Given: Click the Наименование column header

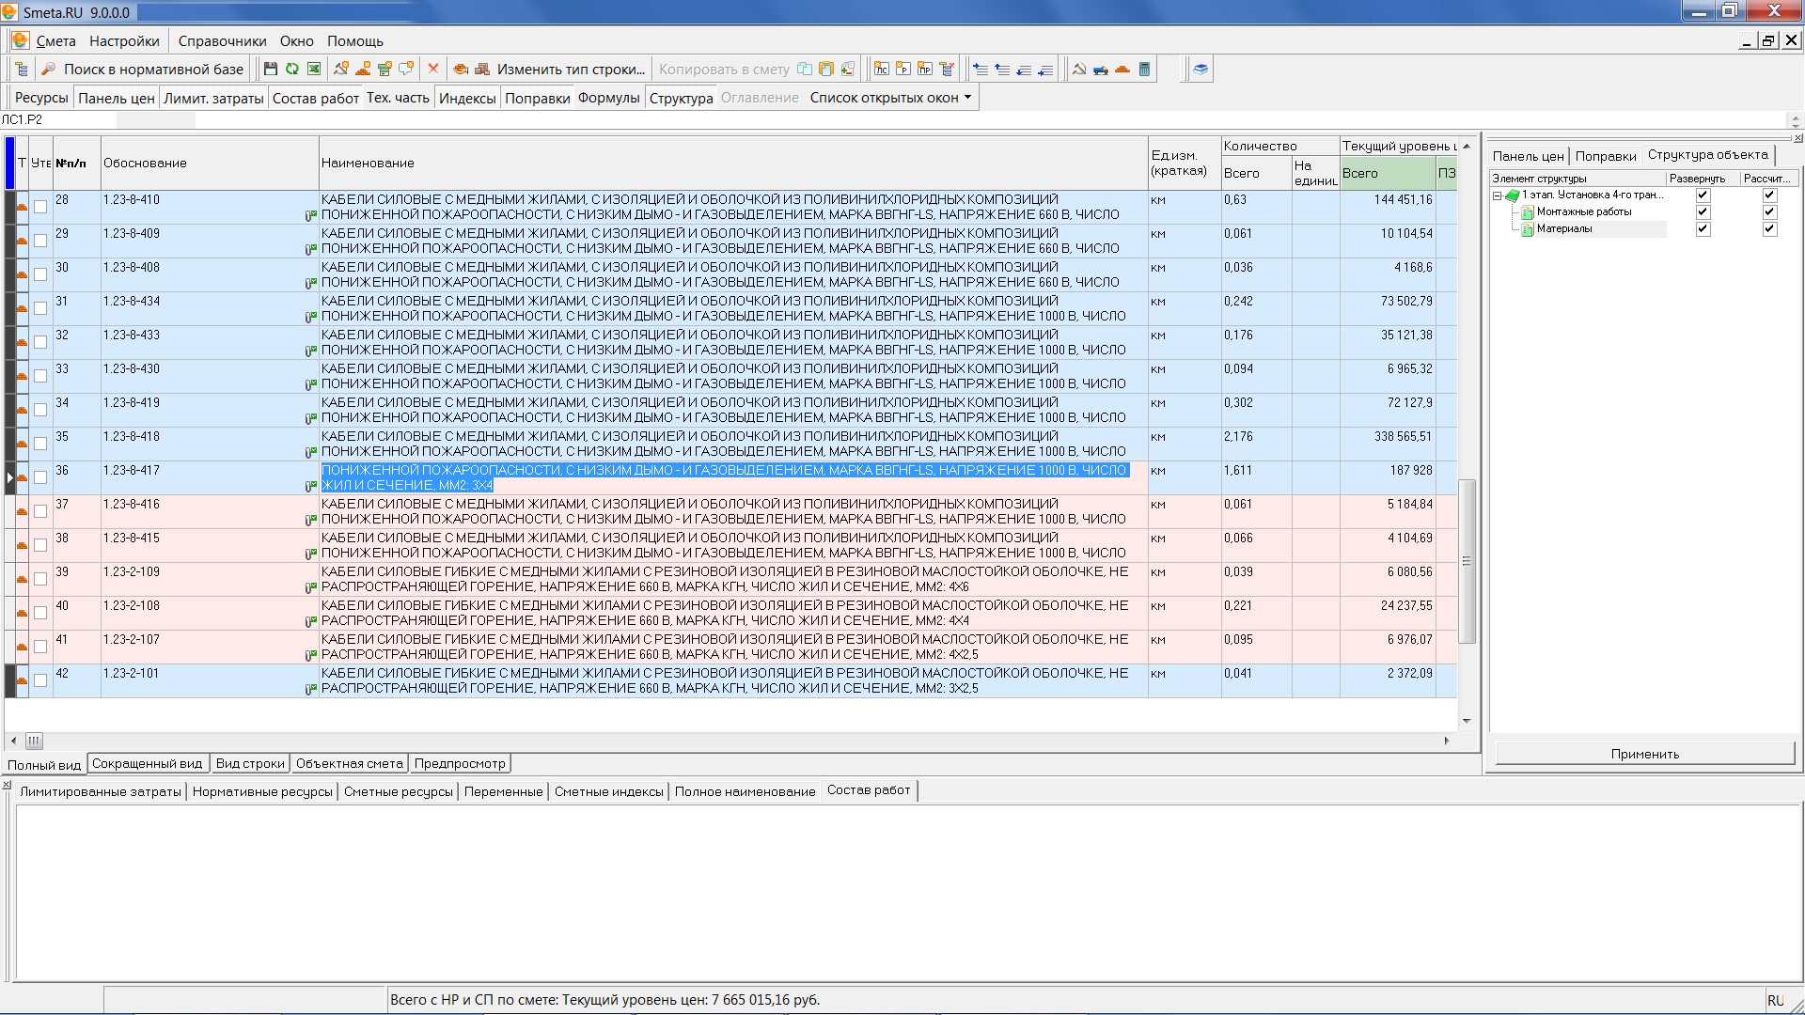Looking at the screenshot, I should [733, 163].
